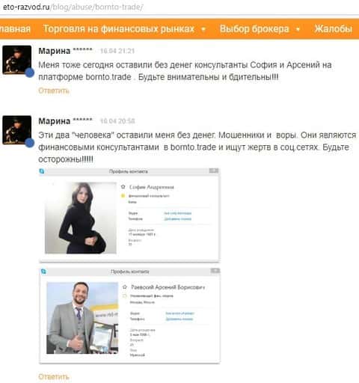Open the photo of woman in black dress
This screenshot has width=359, height=383.
click(81, 218)
